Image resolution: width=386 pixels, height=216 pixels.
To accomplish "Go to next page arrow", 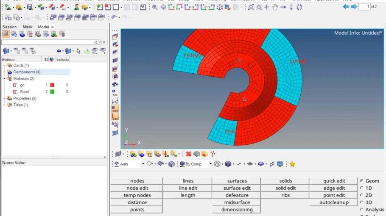I will point(354,7).
